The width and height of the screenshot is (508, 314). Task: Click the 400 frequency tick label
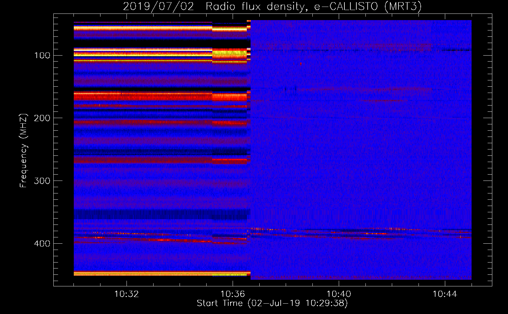[x=42, y=244]
